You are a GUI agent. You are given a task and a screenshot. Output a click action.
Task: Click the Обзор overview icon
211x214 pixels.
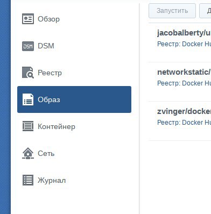(28, 19)
